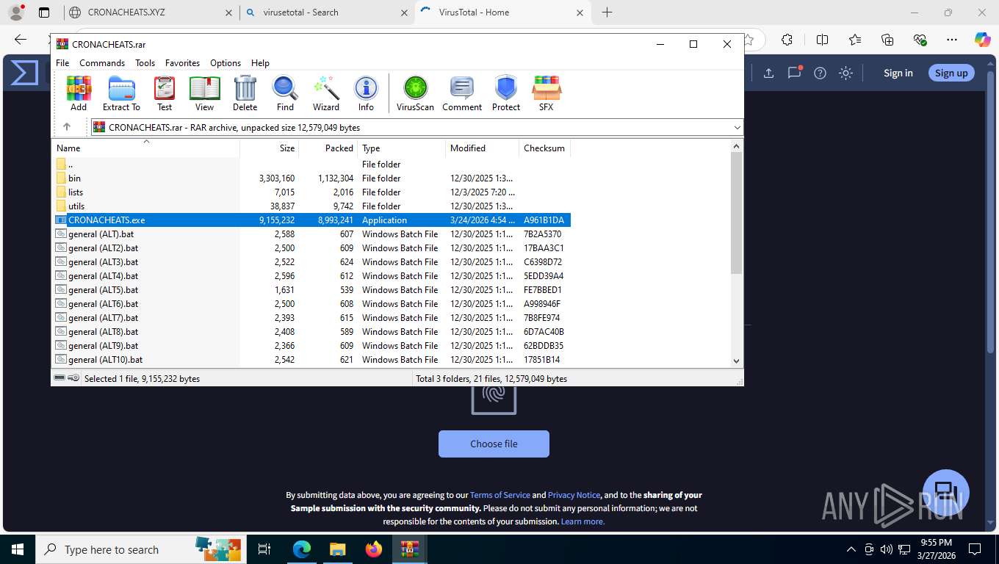Open VirusTotal help question icon
The height and width of the screenshot is (564, 999).
(820, 73)
